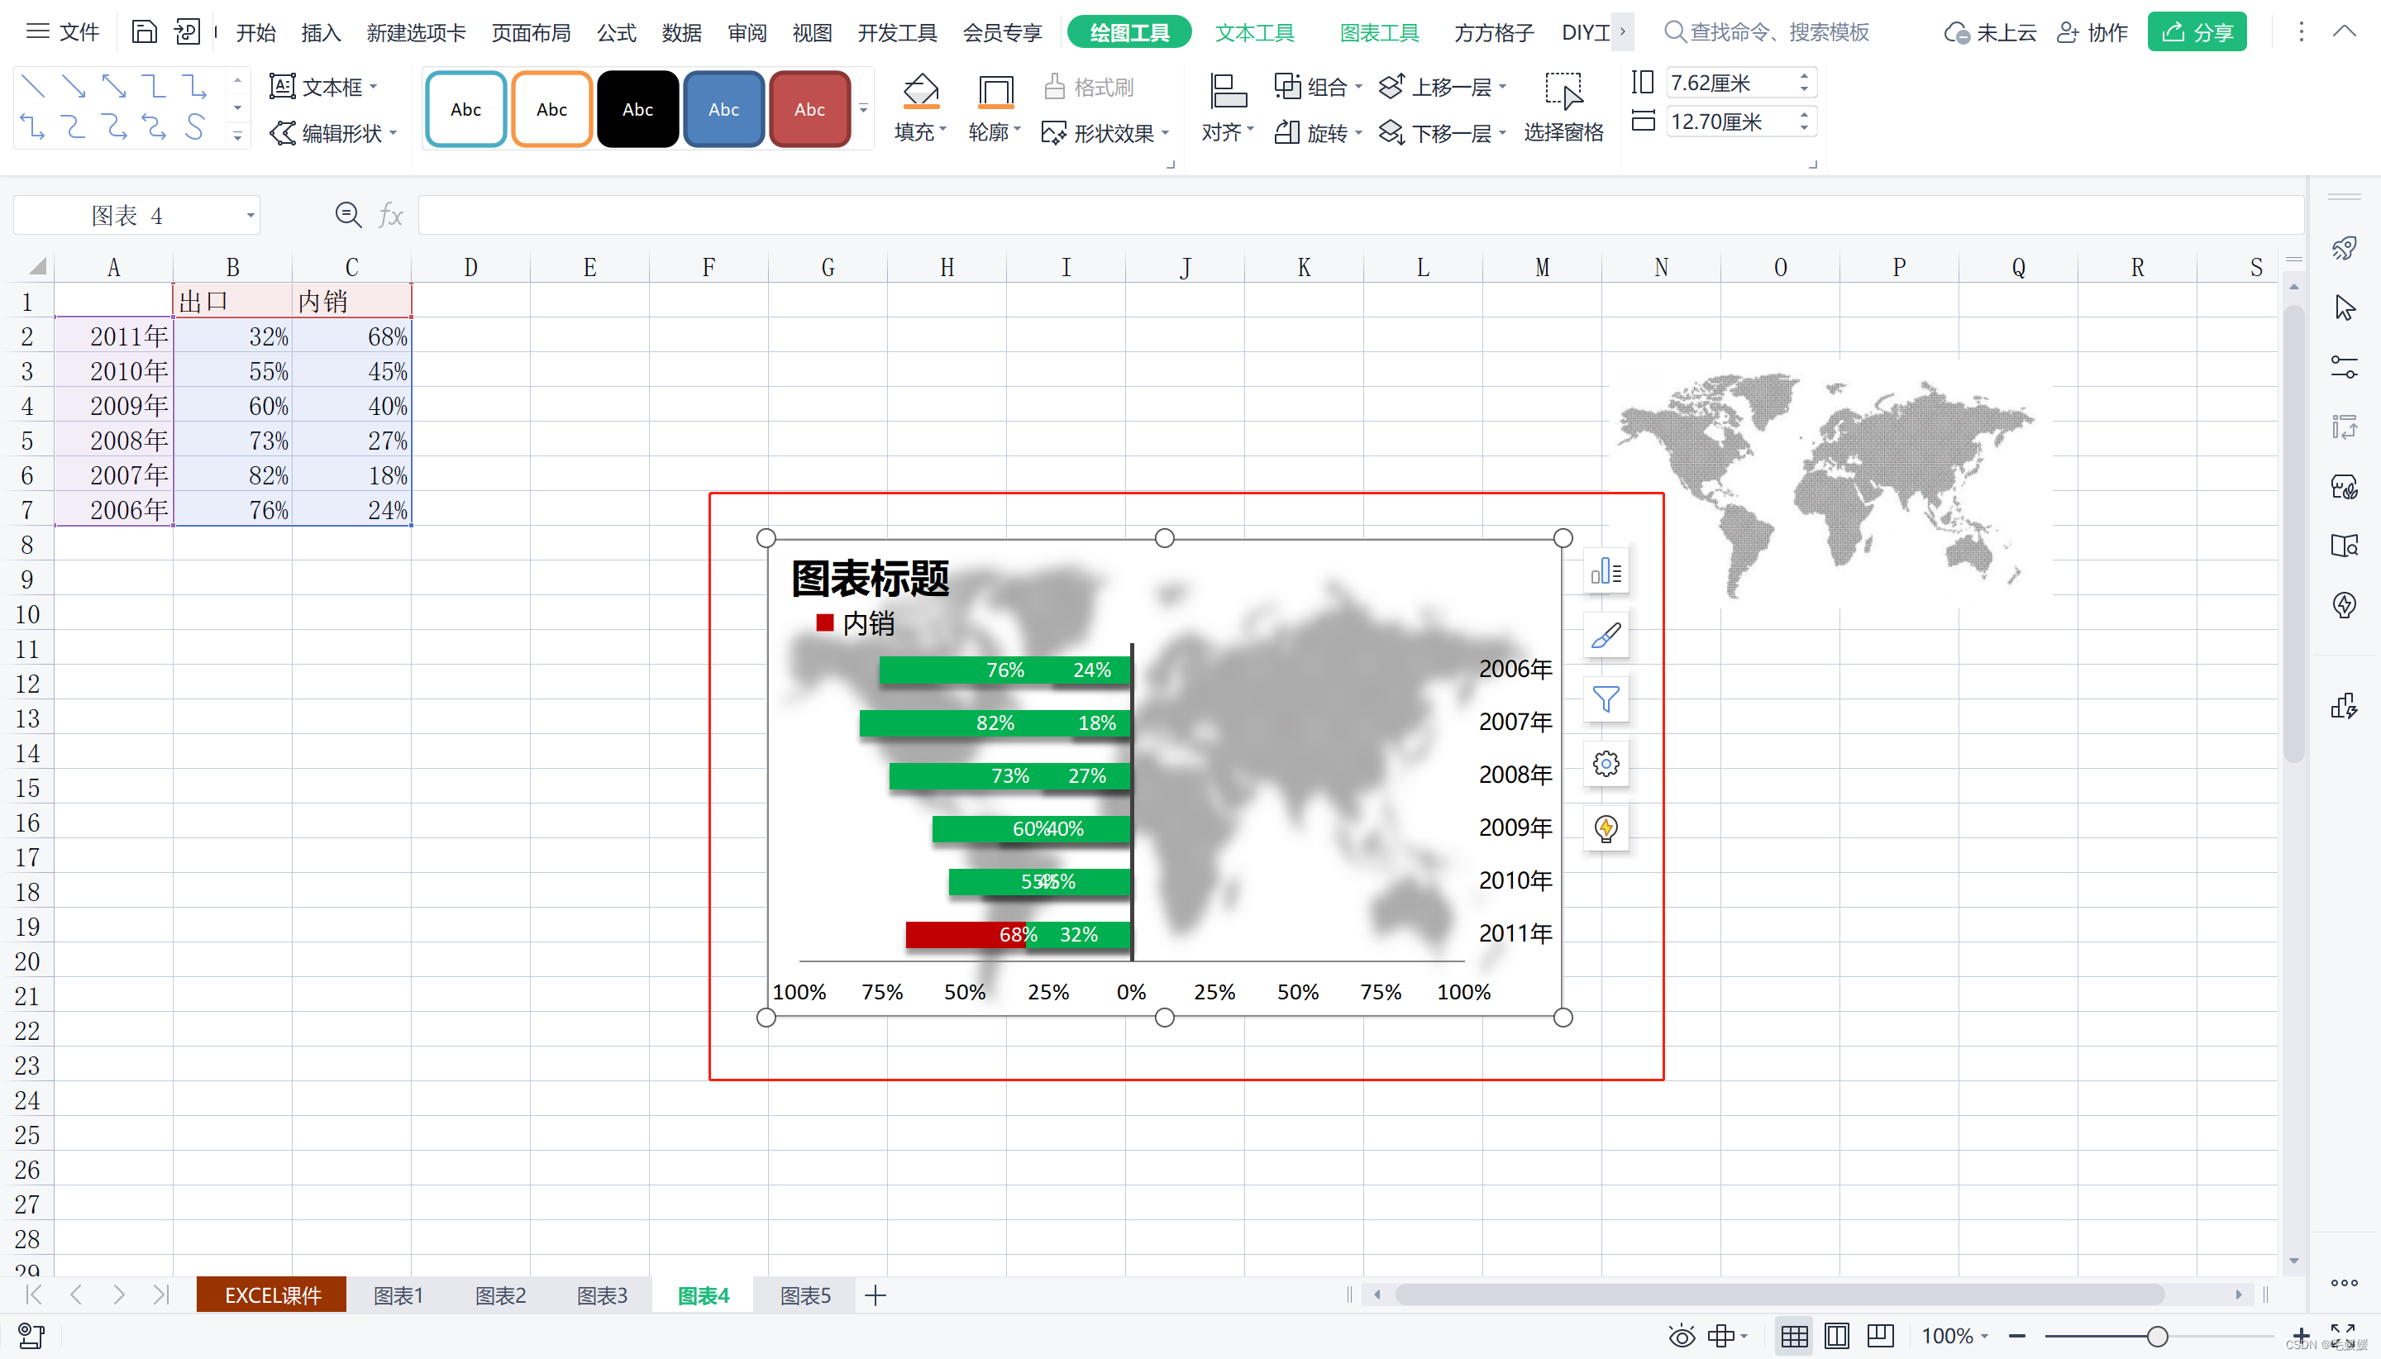Image resolution: width=2381 pixels, height=1359 pixels.
Task: Open the Insert (插入) ribbon tab
Action: point(321,33)
